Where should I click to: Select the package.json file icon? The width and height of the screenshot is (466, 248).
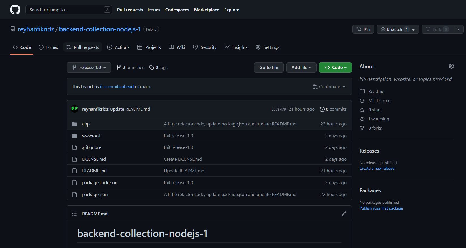tap(74, 195)
